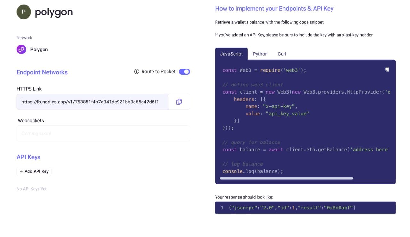Copy the HTTPS link with the copy icon
Image resolution: width=410 pixels, height=237 pixels.
pos(179,102)
